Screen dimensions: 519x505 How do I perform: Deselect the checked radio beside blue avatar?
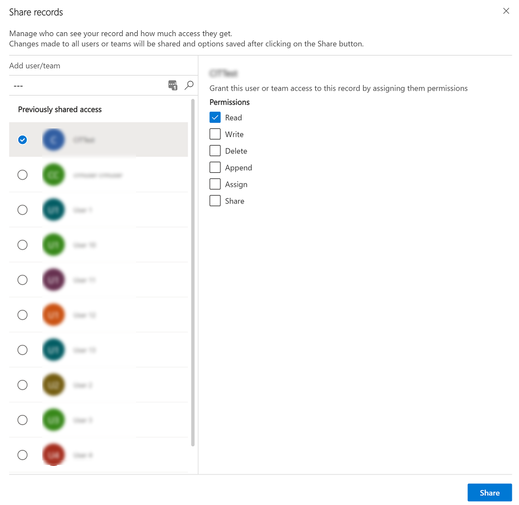(x=23, y=140)
